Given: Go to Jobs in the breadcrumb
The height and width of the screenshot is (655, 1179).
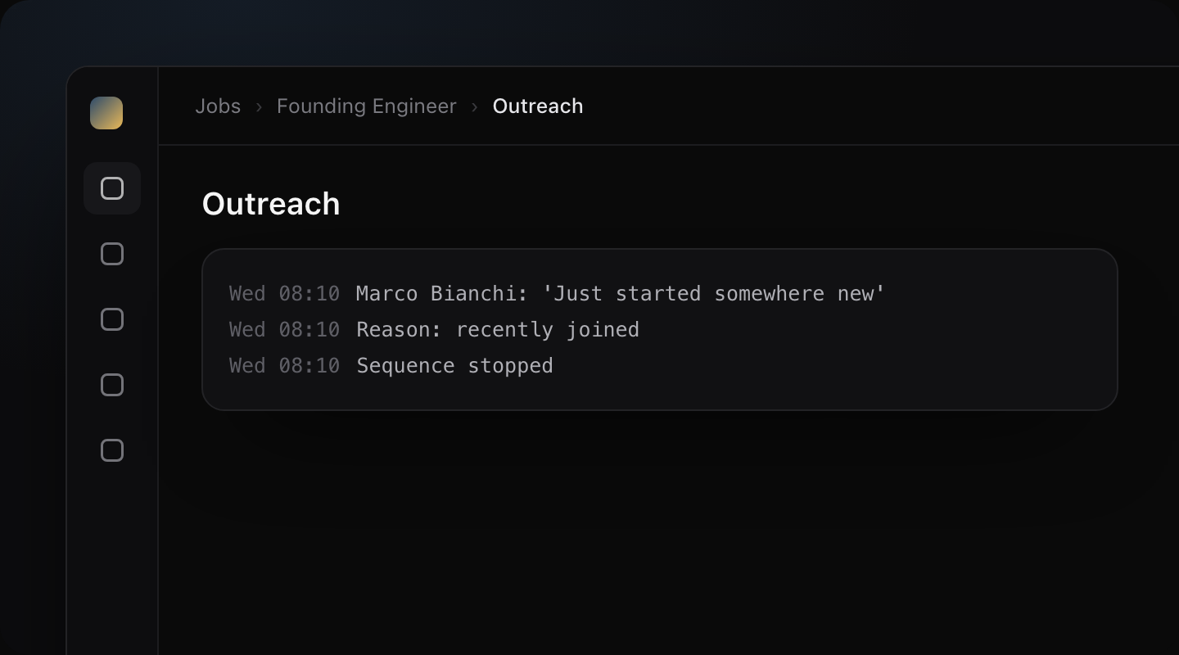Looking at the screenshot, I should (x=218, y=106).
